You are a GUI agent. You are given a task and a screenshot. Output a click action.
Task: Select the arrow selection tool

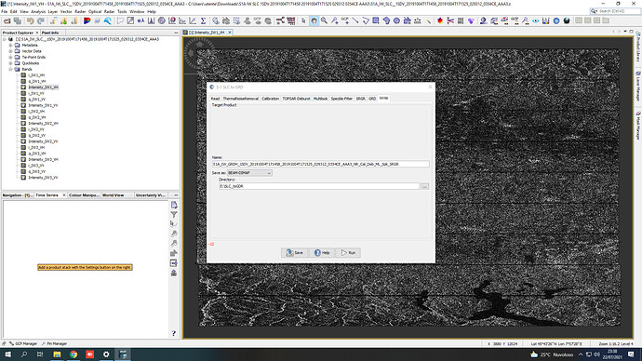(x=303, y=20)
